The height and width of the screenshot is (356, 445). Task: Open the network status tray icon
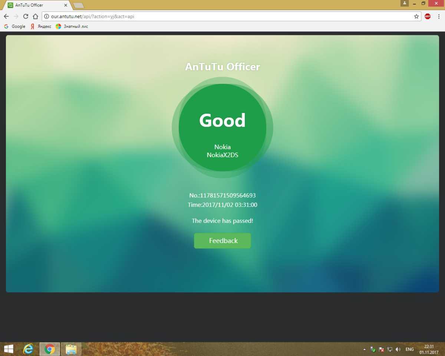[x=390, y=349]
